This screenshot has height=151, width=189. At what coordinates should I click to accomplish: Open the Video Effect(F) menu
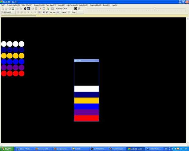tap(27, 5)
